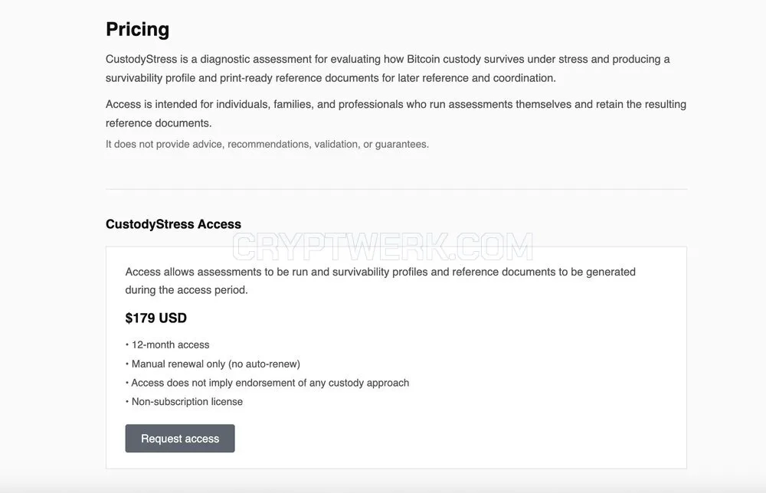Select the Non-subscription license bullet
Viewport: 766px width, 493px height.
click(x=184, y=402)
